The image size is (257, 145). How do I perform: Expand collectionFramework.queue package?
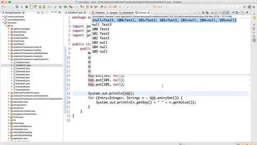[x=9, y=93]
